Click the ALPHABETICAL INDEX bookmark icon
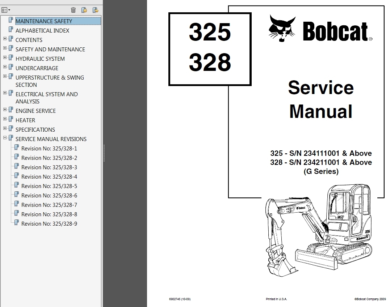This screenshot has height=307, width=390. click(x=11, y=29)
